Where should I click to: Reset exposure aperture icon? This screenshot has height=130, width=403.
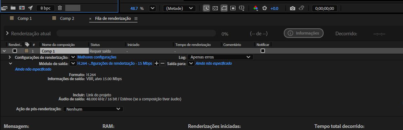coord(264,8)
